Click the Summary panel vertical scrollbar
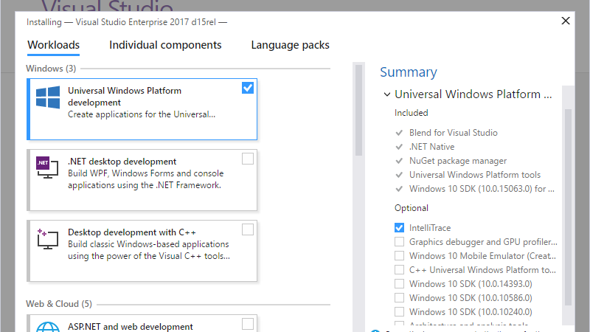Viewport: 590px width, 332px height. click(x=568, y=207)
